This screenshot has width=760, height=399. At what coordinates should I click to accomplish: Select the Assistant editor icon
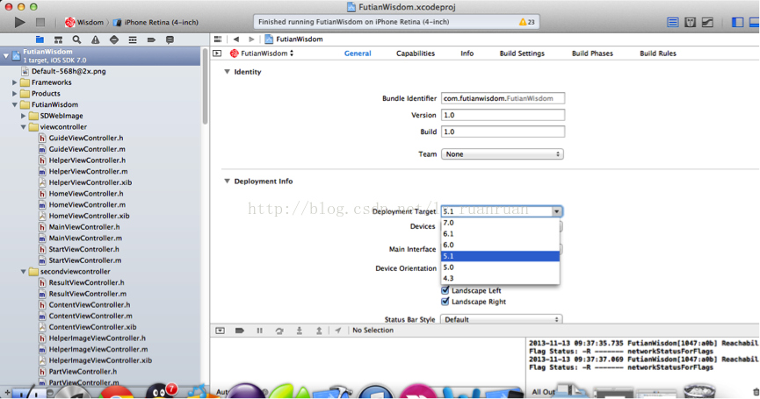coord(691,22)
